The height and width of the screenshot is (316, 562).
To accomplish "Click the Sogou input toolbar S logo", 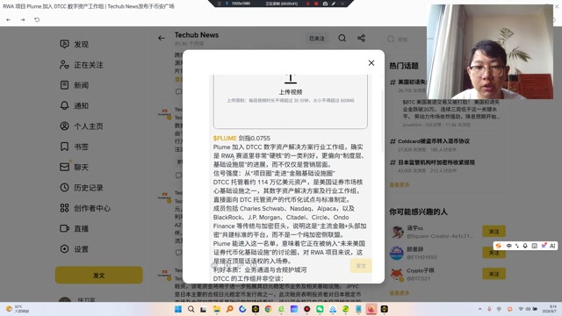I will (499, 246).
